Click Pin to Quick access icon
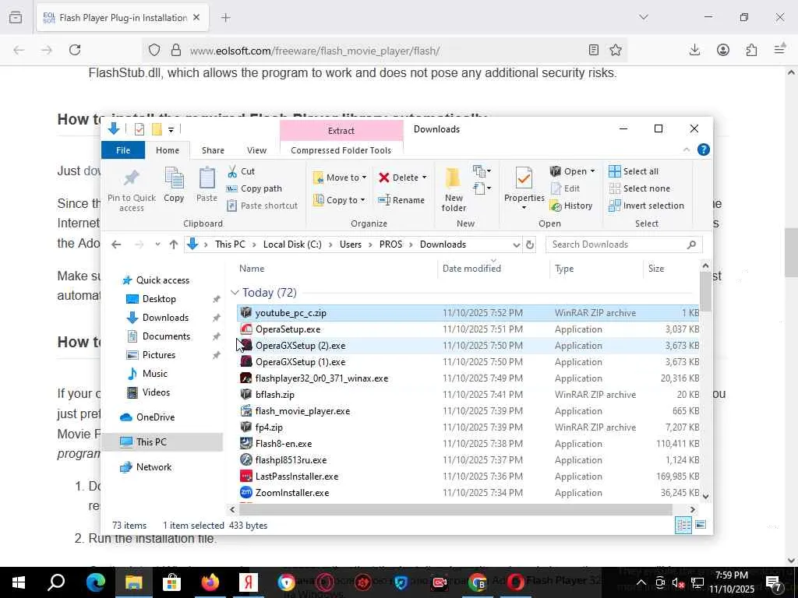Image resolution: width=798 pixels, height=598 pixels. [x=131, y=178]
